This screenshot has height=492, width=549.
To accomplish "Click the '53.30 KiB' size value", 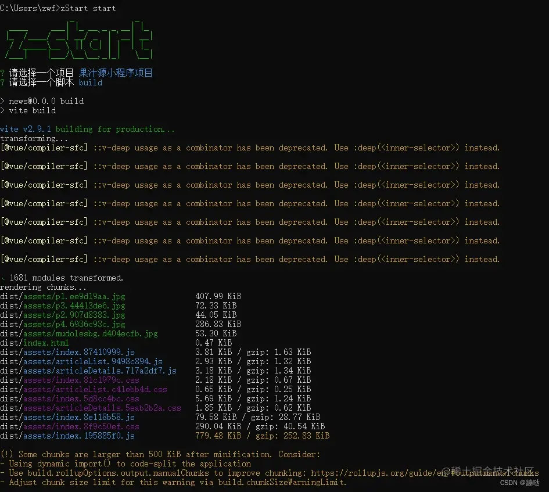I will [216, 333].
